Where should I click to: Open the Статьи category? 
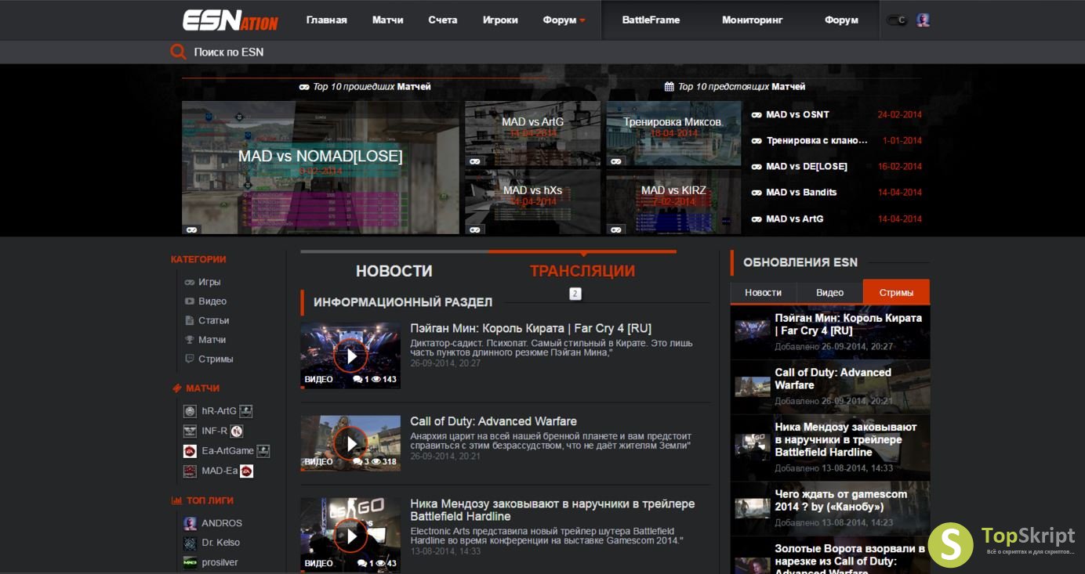click(214, 320)
